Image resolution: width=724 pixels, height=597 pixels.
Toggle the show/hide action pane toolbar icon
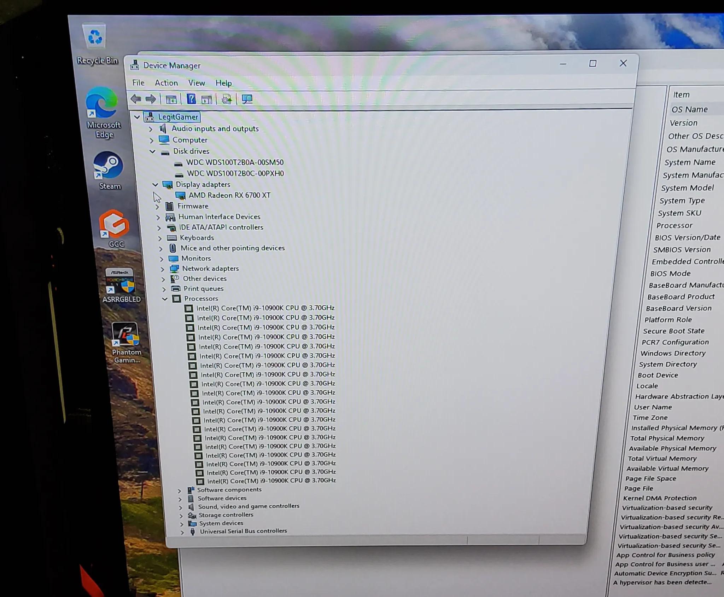(x=207, y=100)
